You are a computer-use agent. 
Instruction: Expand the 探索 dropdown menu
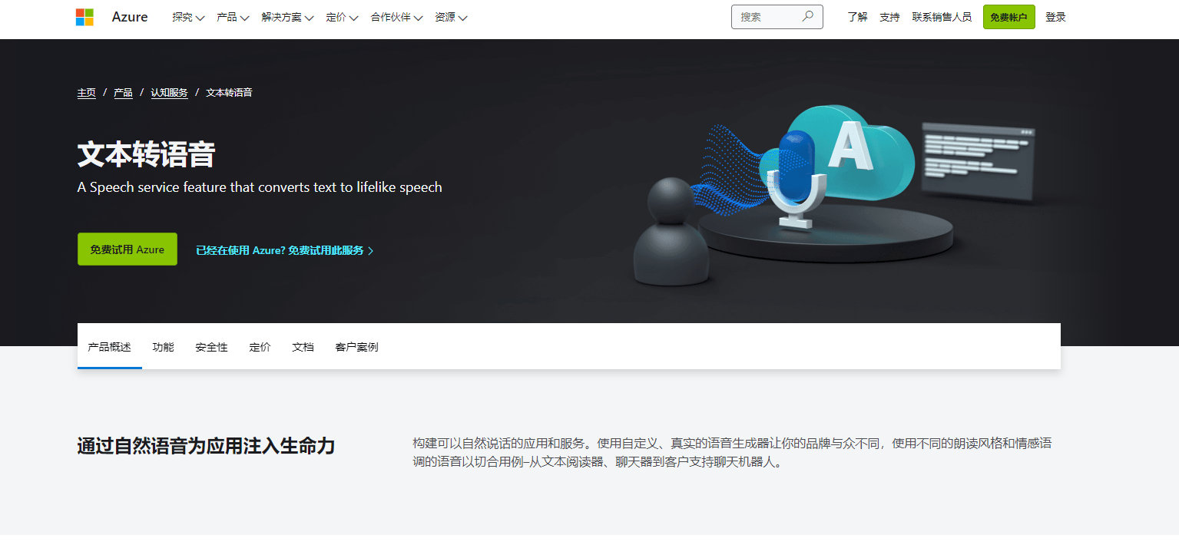188,17
